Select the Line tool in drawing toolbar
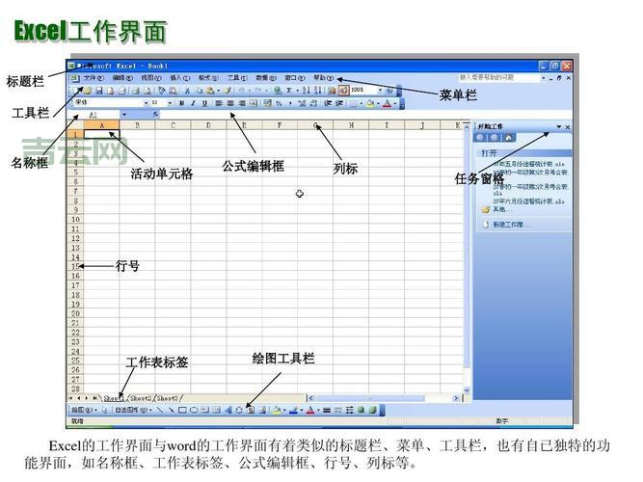 pos(160,410)
